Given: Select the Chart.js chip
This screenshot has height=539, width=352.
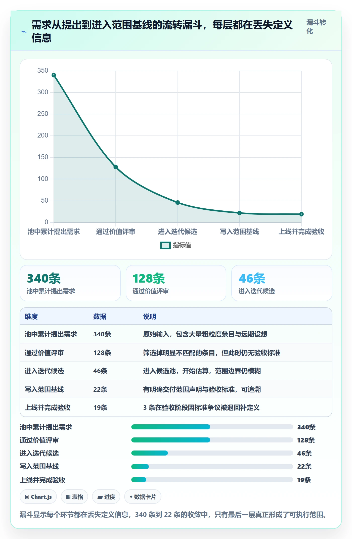Looking at the screenshot, I should 38,497.
